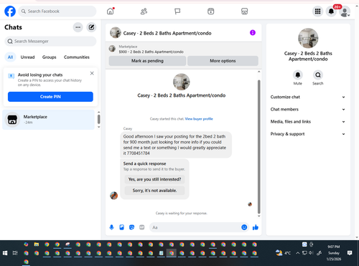Open the Menu grid icon
Screen dimensions: 359x266
pos(317,11)
